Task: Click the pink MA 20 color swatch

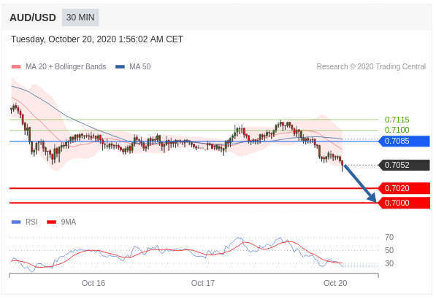Action: click(16, 67)
